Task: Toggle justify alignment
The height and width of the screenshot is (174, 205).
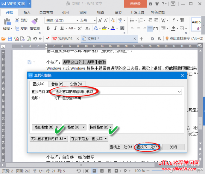Action: point(150,28)
